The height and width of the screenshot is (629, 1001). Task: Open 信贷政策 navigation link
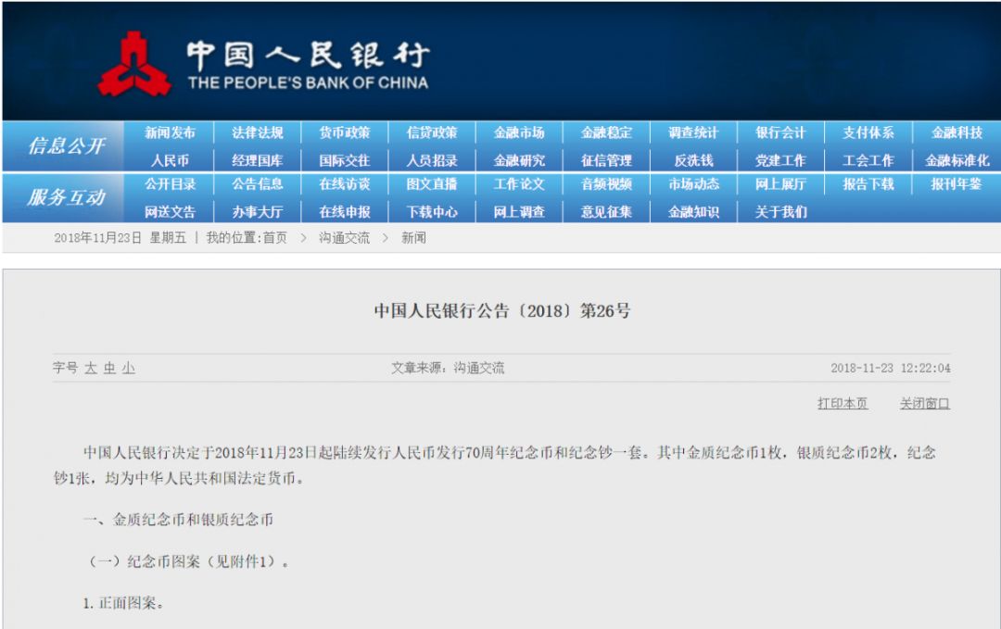pos(432,132)
